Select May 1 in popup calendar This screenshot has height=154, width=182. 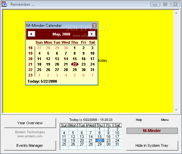coord(75,48)
